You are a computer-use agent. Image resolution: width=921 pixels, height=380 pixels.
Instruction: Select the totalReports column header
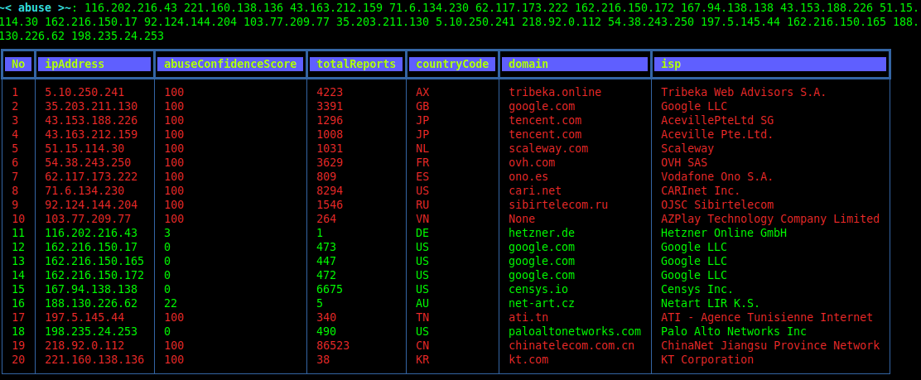click(356, 64)
